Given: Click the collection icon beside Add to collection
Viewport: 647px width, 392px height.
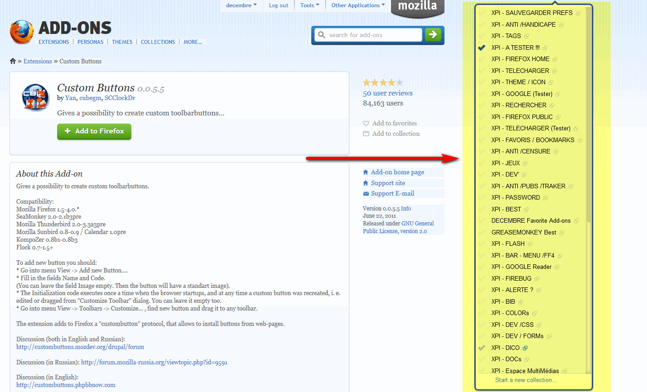Looking at the screenshot, I should coord(366,134).
